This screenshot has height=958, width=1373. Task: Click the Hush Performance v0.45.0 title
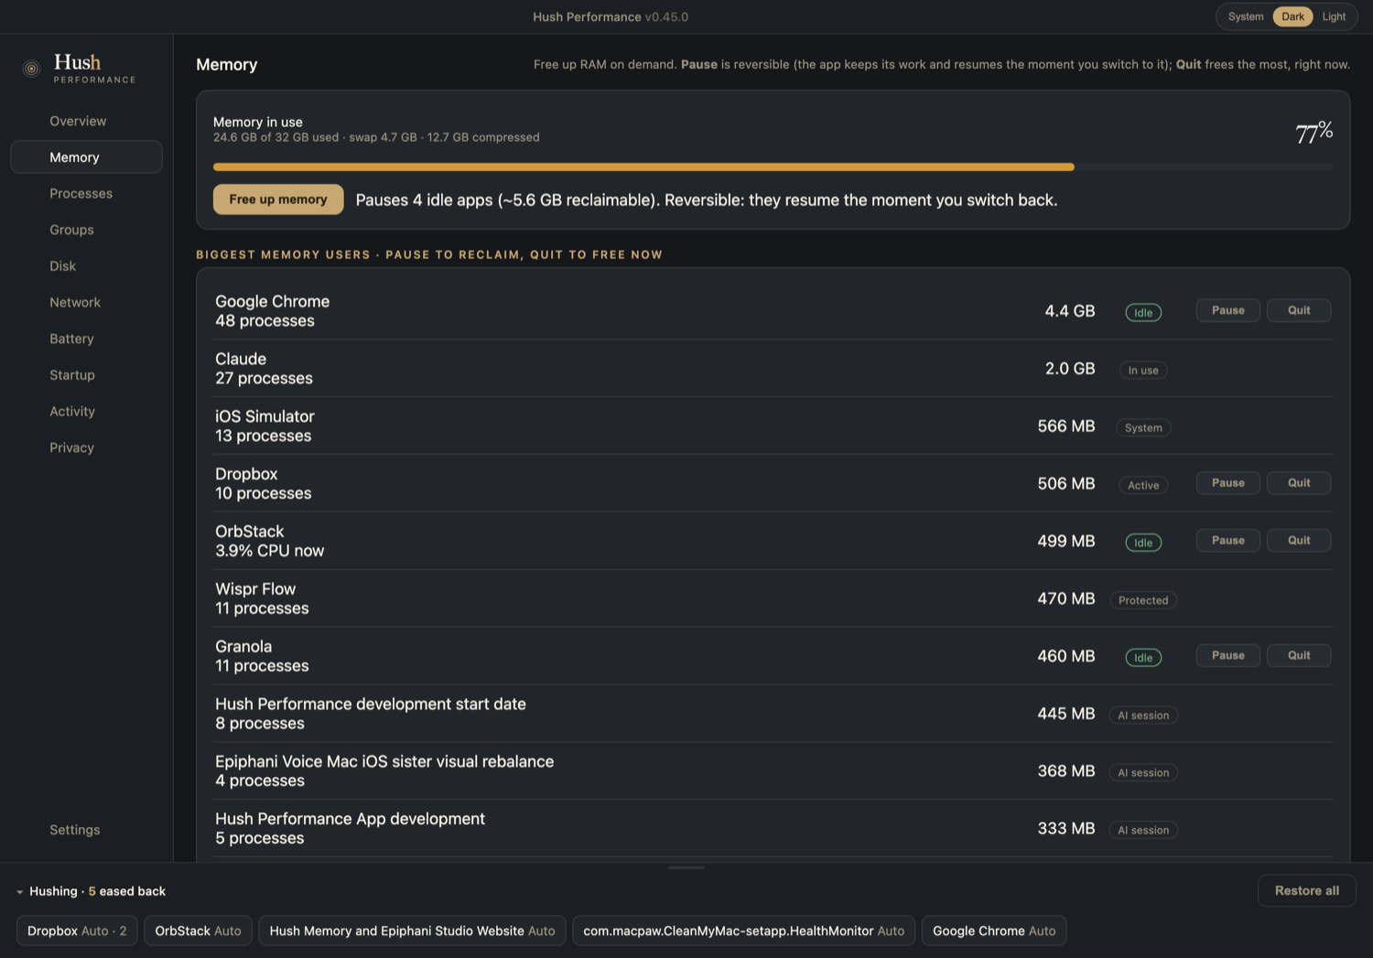[611, 16]
